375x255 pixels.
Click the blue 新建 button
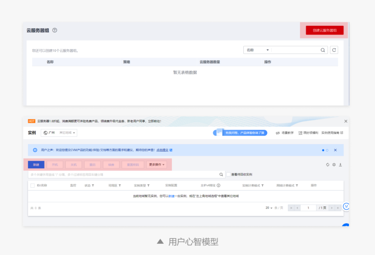click(36, 165)
